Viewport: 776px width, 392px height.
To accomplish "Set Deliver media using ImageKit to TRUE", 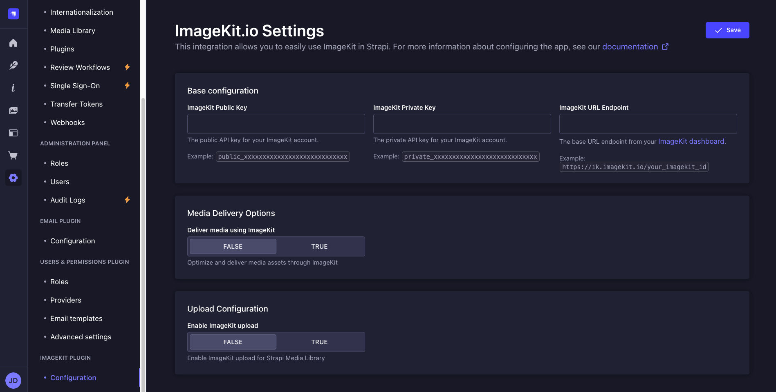I will point(319,247).
